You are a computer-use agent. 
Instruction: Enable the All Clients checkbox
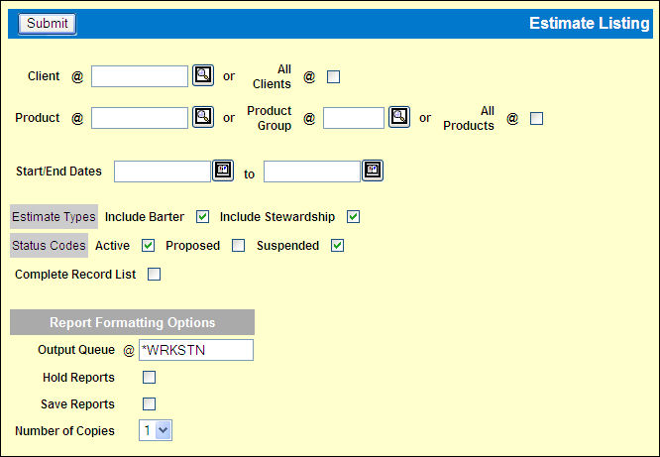pos(334,77)
